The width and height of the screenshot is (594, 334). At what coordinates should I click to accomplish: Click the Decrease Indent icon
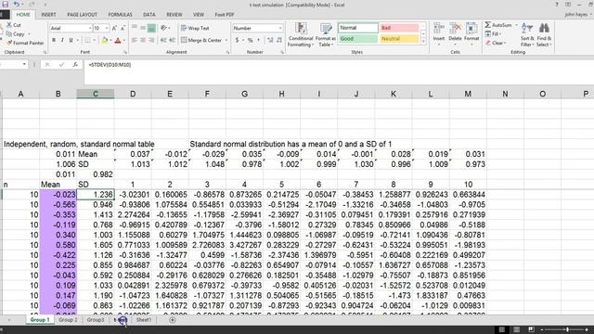163,40
